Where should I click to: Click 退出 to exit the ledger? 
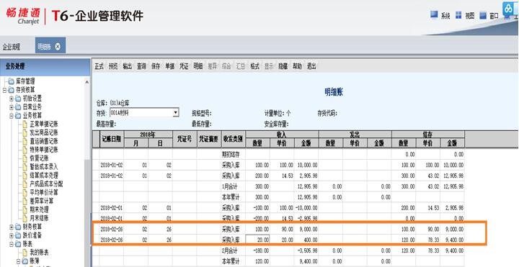pyautogui.click(x=311, y=66)
